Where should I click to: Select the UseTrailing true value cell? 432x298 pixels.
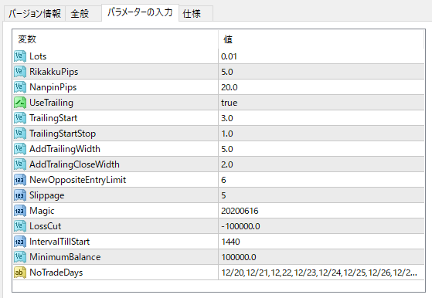321,103
